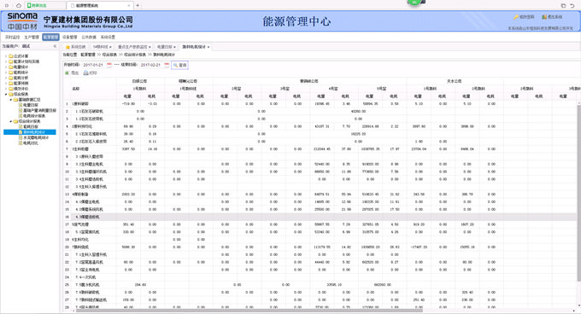Open the 系统设置 menu
The height and width of the screenshot is (314, 581).
pos(108,37)
